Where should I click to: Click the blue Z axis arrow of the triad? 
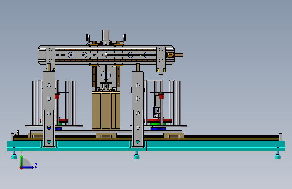[28, 167]
